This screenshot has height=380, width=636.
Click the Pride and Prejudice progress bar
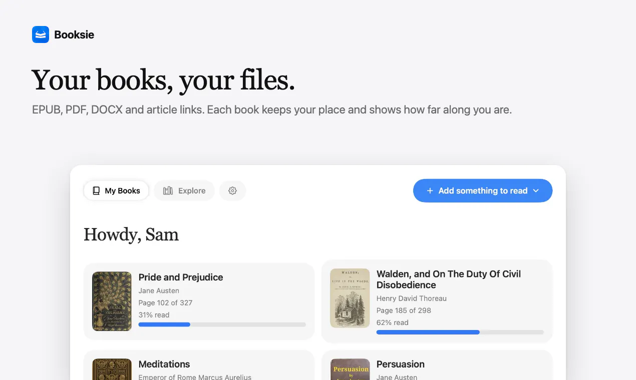click(x=222, y=324)
